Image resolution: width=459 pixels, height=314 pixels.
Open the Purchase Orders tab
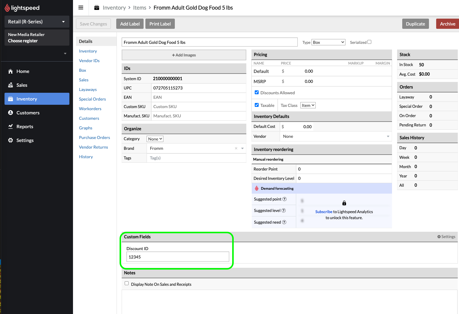pyautogui.click(x=94, y=137)
